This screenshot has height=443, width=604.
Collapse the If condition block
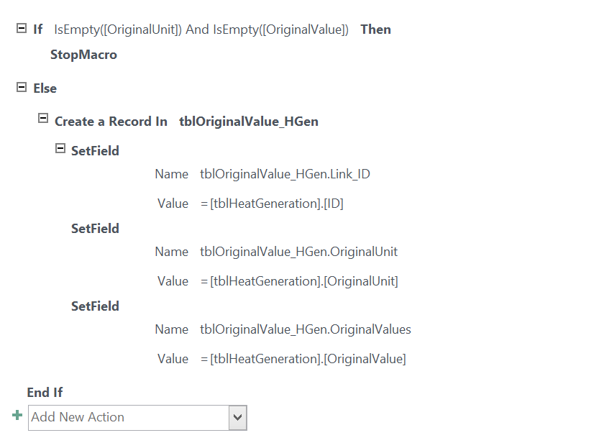click(22, 28)
